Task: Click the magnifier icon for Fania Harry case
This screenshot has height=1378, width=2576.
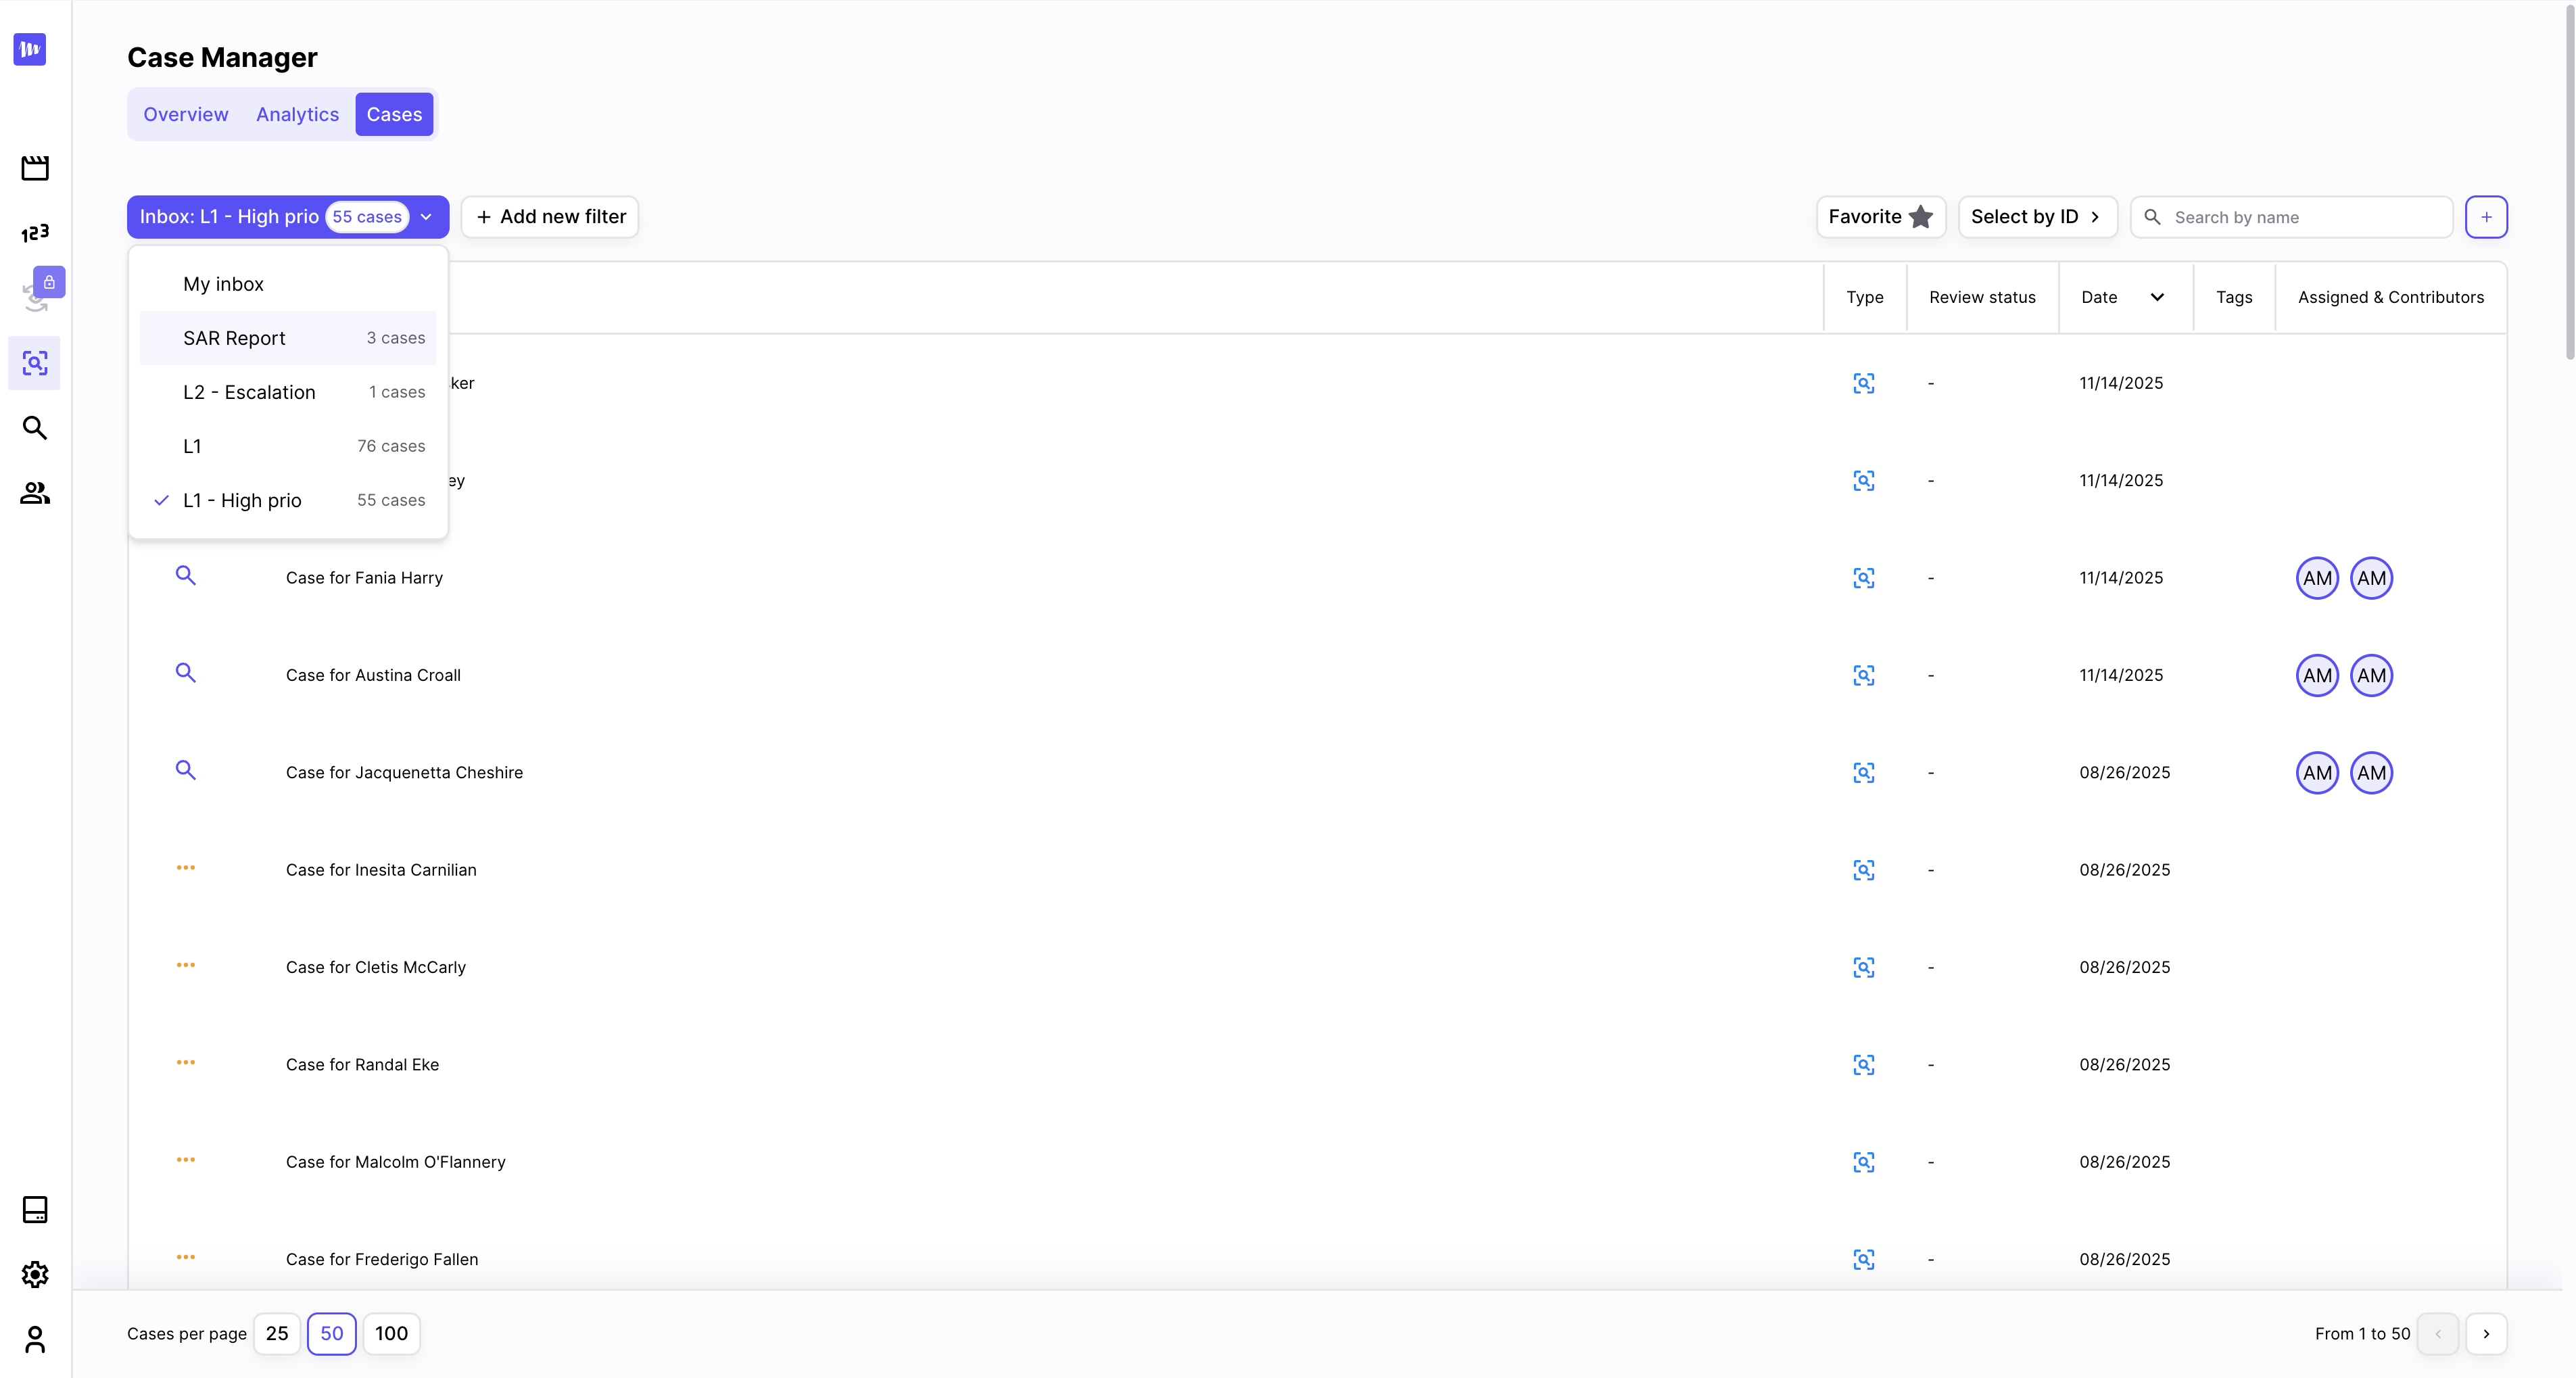Action: (186, 575)
